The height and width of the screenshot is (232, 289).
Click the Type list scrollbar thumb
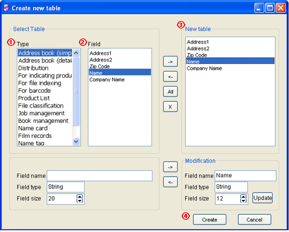(x=76, y=91)
